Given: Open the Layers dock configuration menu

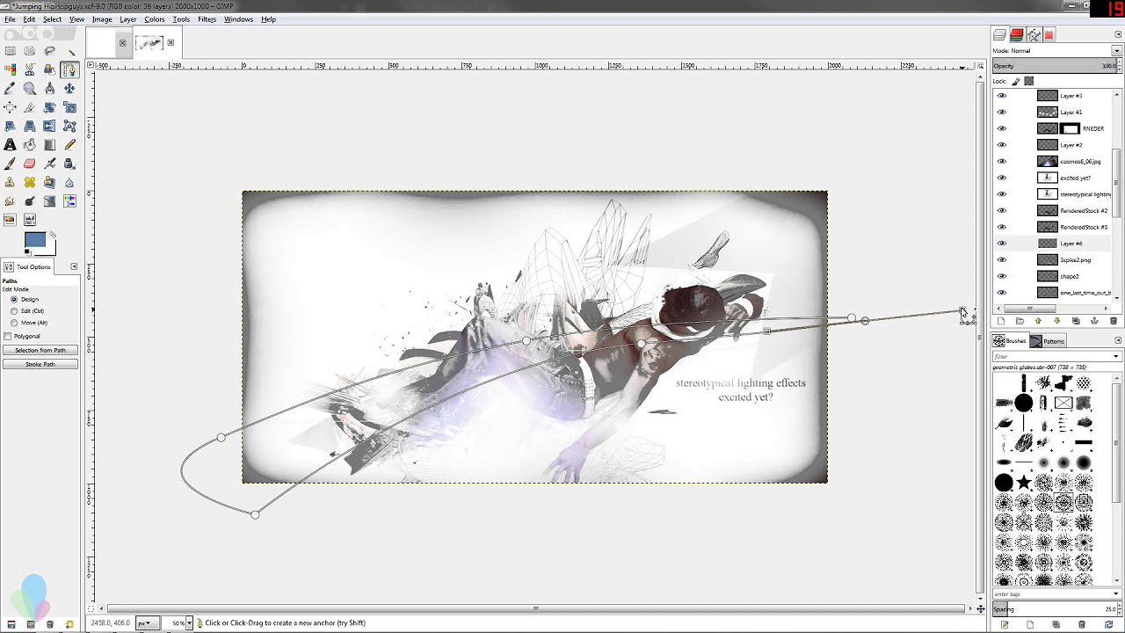Looking at the screenshot, I should click(1118, 34).
